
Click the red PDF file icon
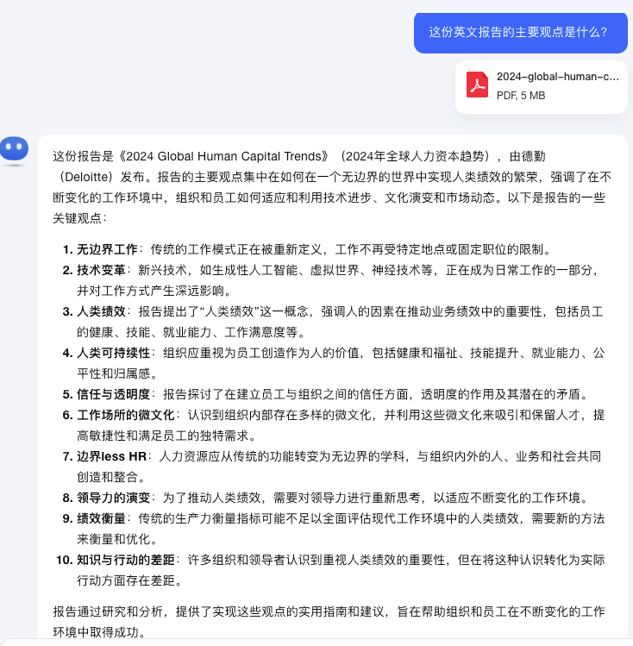click(477, 85)
